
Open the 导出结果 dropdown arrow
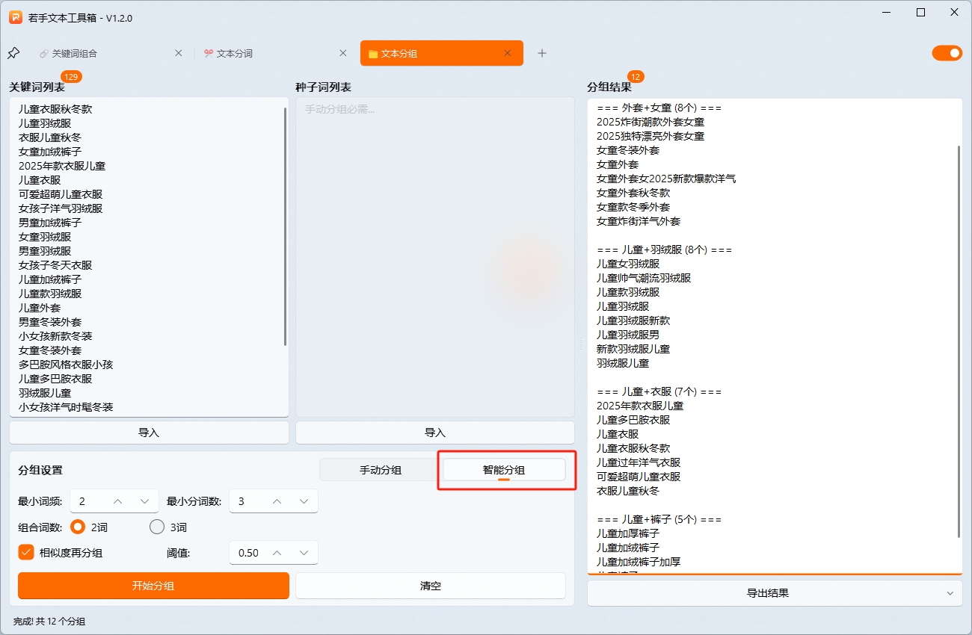click(x=950, y=592)
